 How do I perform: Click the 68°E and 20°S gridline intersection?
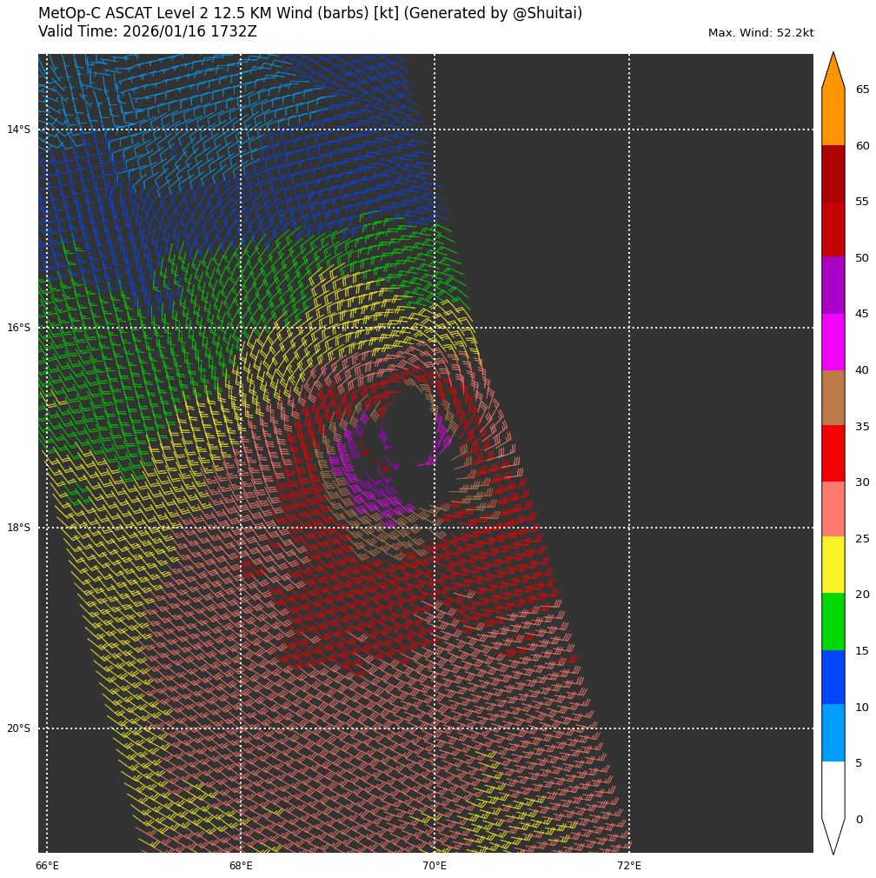click(x=241, y=728)
